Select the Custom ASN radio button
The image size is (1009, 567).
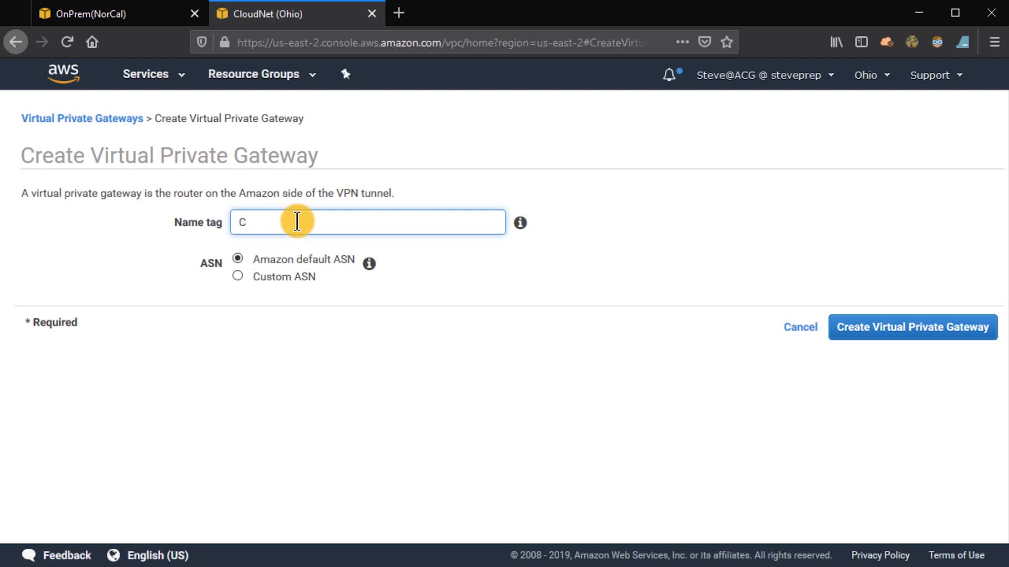238,276
